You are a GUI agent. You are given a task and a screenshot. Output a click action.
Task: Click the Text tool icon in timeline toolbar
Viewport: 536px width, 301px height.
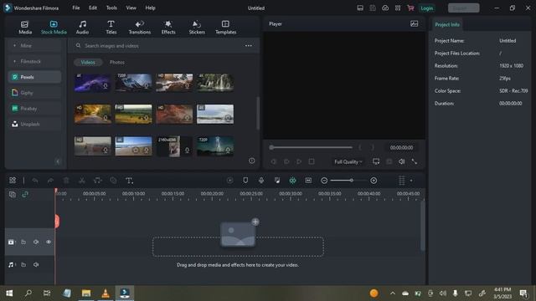[x=129, y=181]
